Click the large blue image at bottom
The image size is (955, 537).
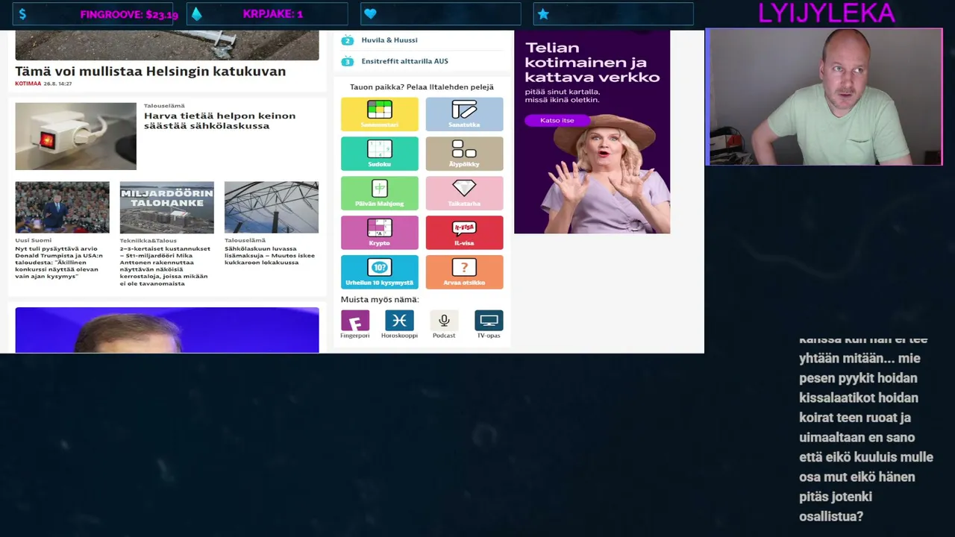pyautogui.click(x=167, y=330)
